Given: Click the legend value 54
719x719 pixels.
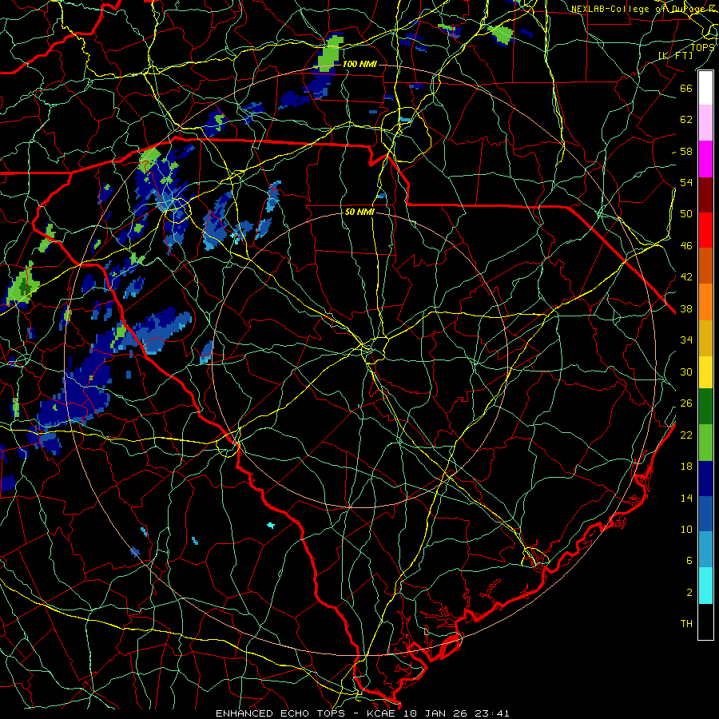Looking at the screenshot, I should click(x=686, y=182).
